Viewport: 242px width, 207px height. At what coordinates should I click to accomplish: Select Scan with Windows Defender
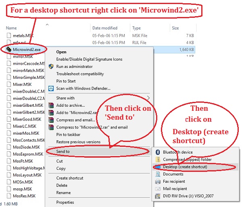tap(83, 89)
